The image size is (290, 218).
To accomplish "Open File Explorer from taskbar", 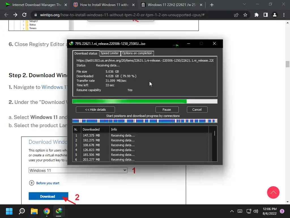I will click(x=34, y=211).
